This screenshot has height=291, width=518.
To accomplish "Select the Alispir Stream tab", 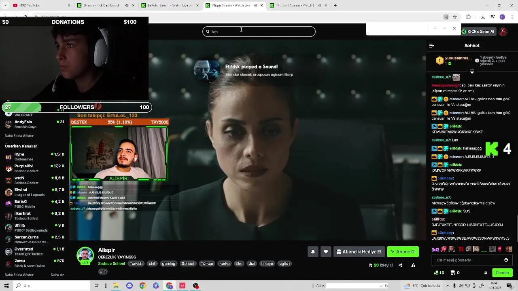I will [x=234, y=5].
